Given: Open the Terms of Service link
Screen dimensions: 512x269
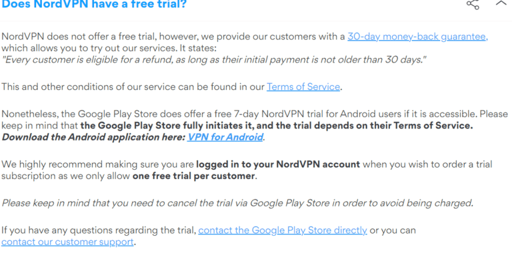Looking at the screenshot, I should tap(303, 87).
